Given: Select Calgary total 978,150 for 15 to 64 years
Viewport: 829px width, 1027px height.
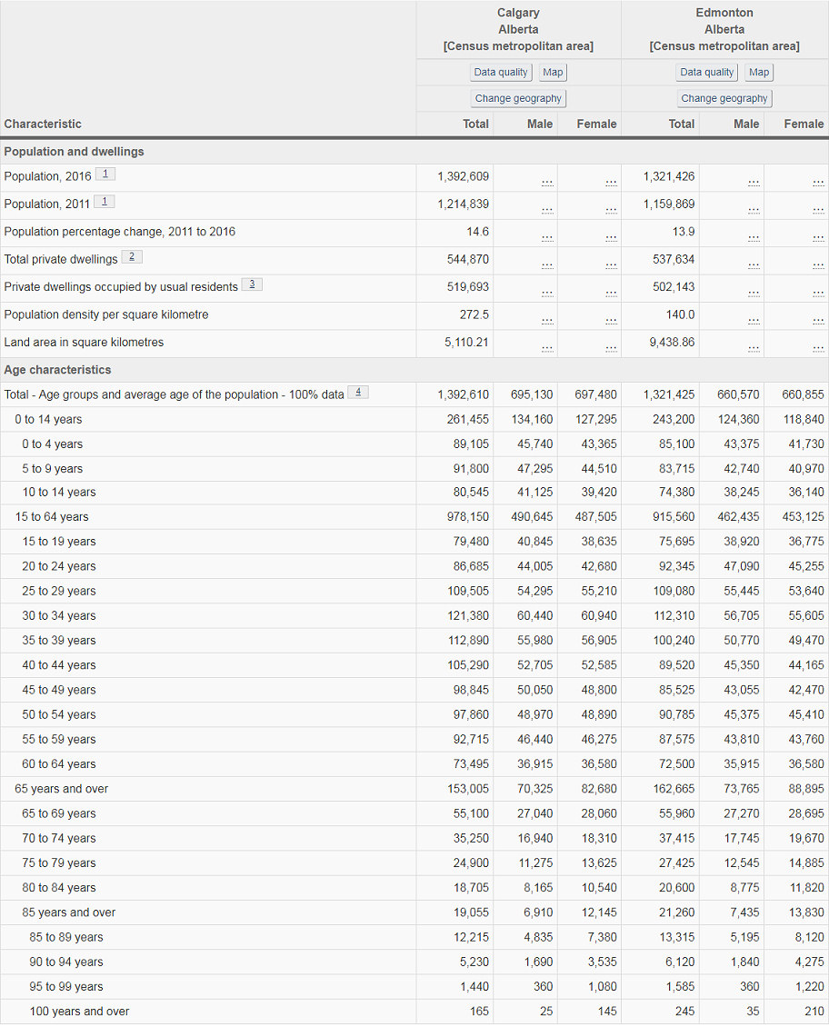Looking at the screenshot, I should (x=467, y=517).
